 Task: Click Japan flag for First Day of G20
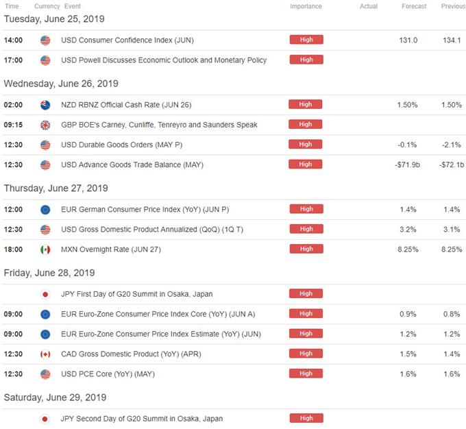[x=45, y=294]
